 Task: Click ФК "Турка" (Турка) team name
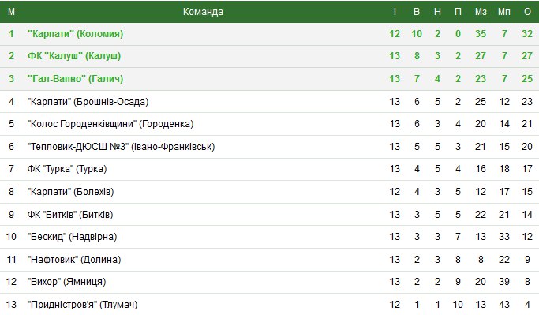(67, 169)
